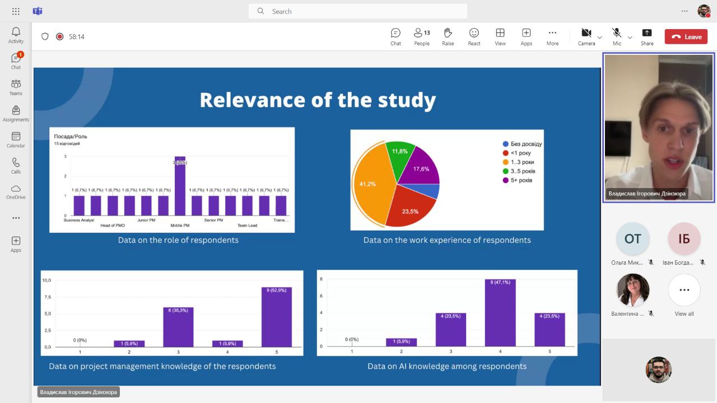Viewport: 717px width, 403px height.
Task: Click the Share screen icon
Action: (x=647, y=36)
